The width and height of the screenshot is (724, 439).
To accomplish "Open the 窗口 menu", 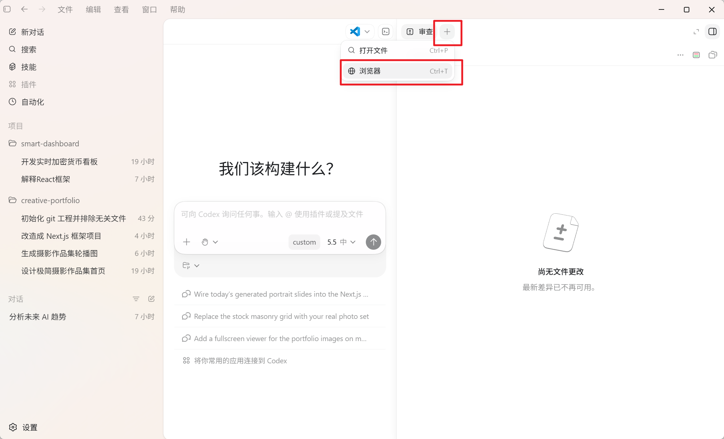I will tap(150, 9).
